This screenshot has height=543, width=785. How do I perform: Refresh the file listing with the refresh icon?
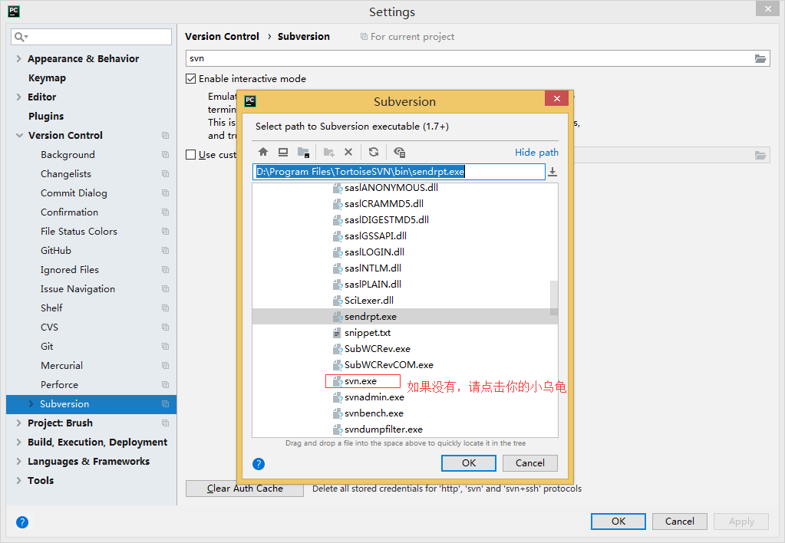point(374,152)
